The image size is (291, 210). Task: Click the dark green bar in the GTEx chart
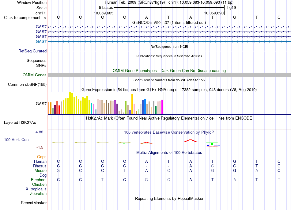pos(156,110)
